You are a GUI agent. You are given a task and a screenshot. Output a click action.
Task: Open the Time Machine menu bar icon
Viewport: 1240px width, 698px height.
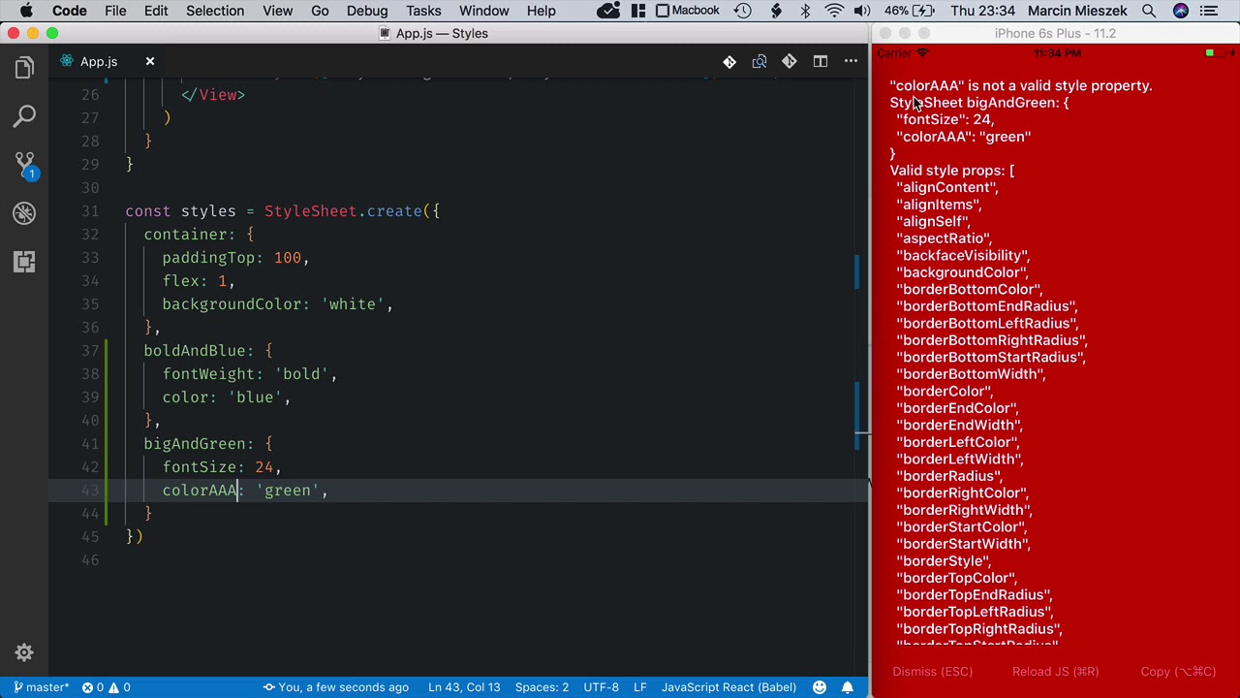[x=743, y=11]
